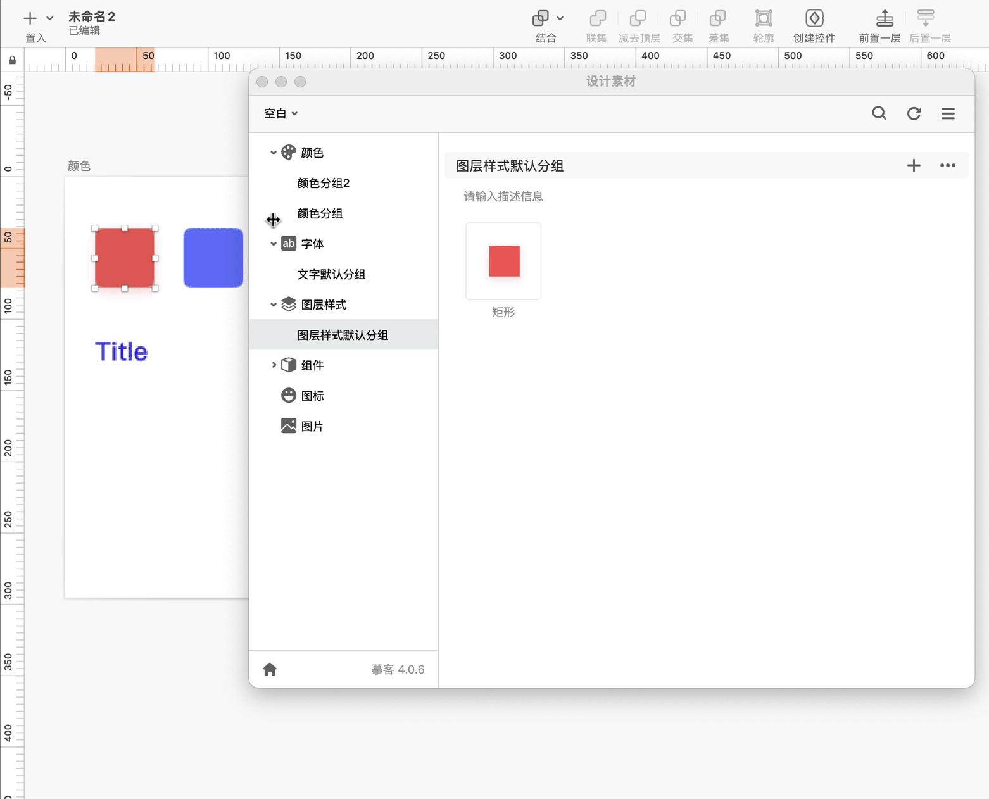Select 文字默认分组 in the sidebar
The image size is (989, 799).
pyautogui.click(x=331, y=274)
